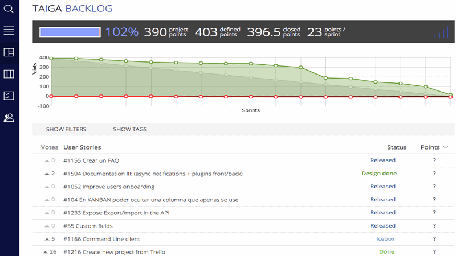
Task: Upvote story #1052 Improve users onboarding
Action: point(47,187)
